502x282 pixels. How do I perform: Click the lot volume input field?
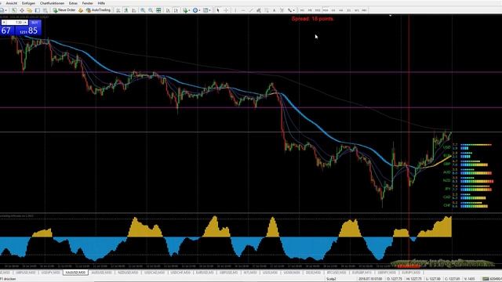15,23
